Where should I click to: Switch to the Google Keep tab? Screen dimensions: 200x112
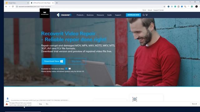pyautogui.click(x=17, y=3)
